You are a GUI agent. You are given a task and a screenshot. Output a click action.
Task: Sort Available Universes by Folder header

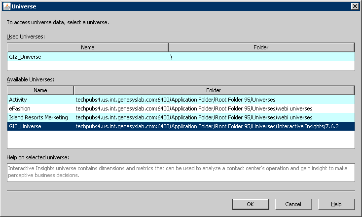pyautogui.click(x=214, y=90)
